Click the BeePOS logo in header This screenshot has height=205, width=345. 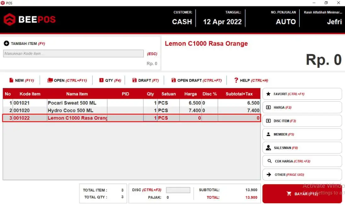click(x=30, y=19)
